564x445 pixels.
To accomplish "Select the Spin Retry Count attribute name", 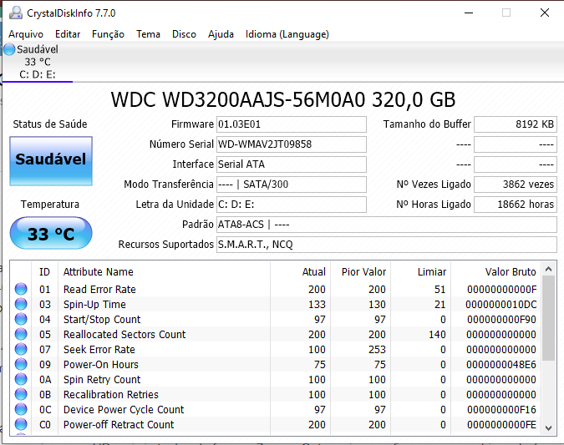I will (102, 380).
